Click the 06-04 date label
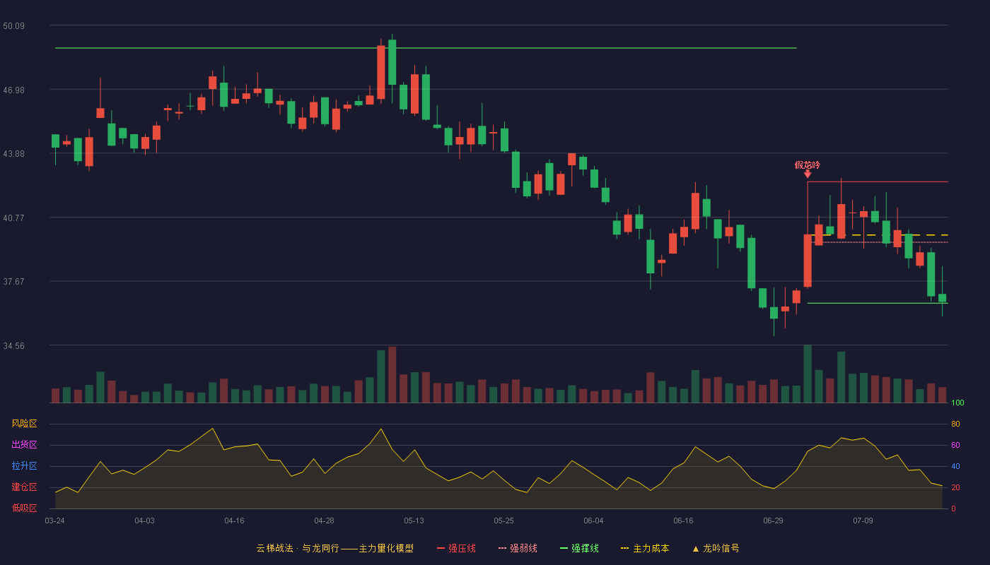Screen dimensions: 990x565 point(593,521)
